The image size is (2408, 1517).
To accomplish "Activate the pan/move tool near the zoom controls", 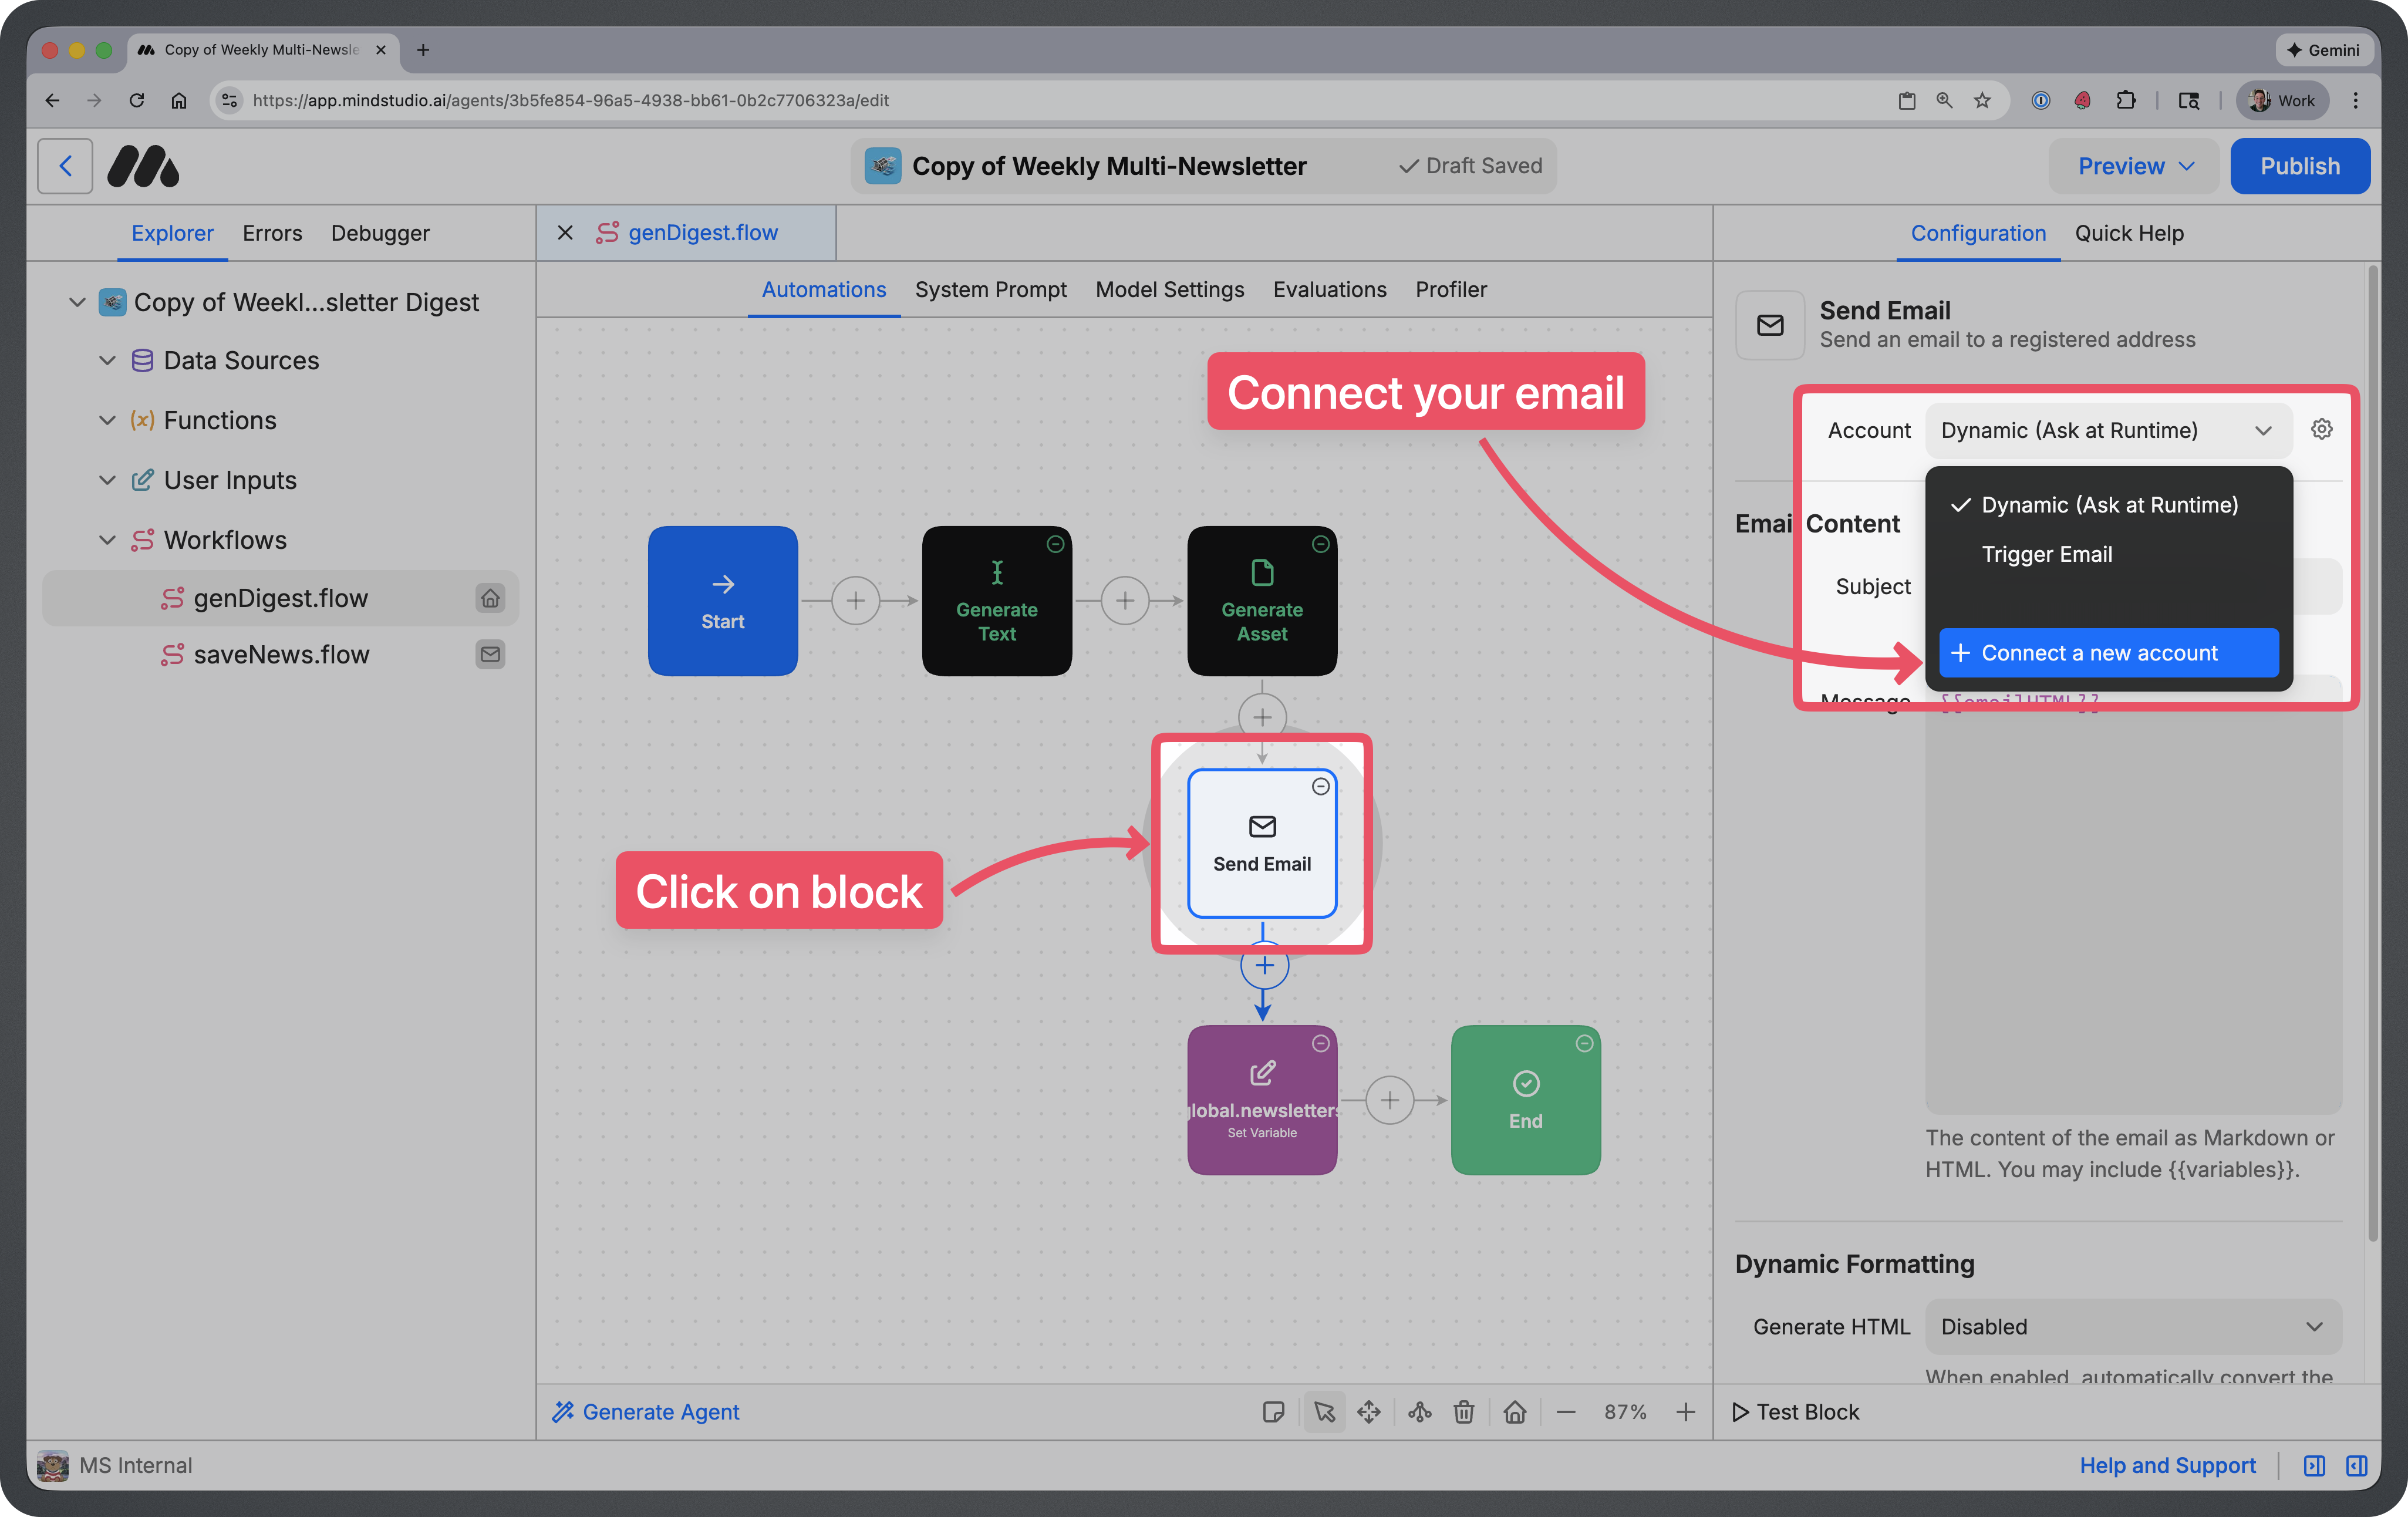I will [x=1369, y=1412].
